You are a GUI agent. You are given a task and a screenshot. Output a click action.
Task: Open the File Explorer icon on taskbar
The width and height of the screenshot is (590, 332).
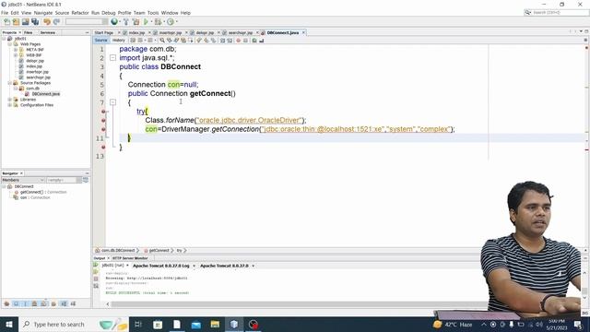[x=215, y=324]
